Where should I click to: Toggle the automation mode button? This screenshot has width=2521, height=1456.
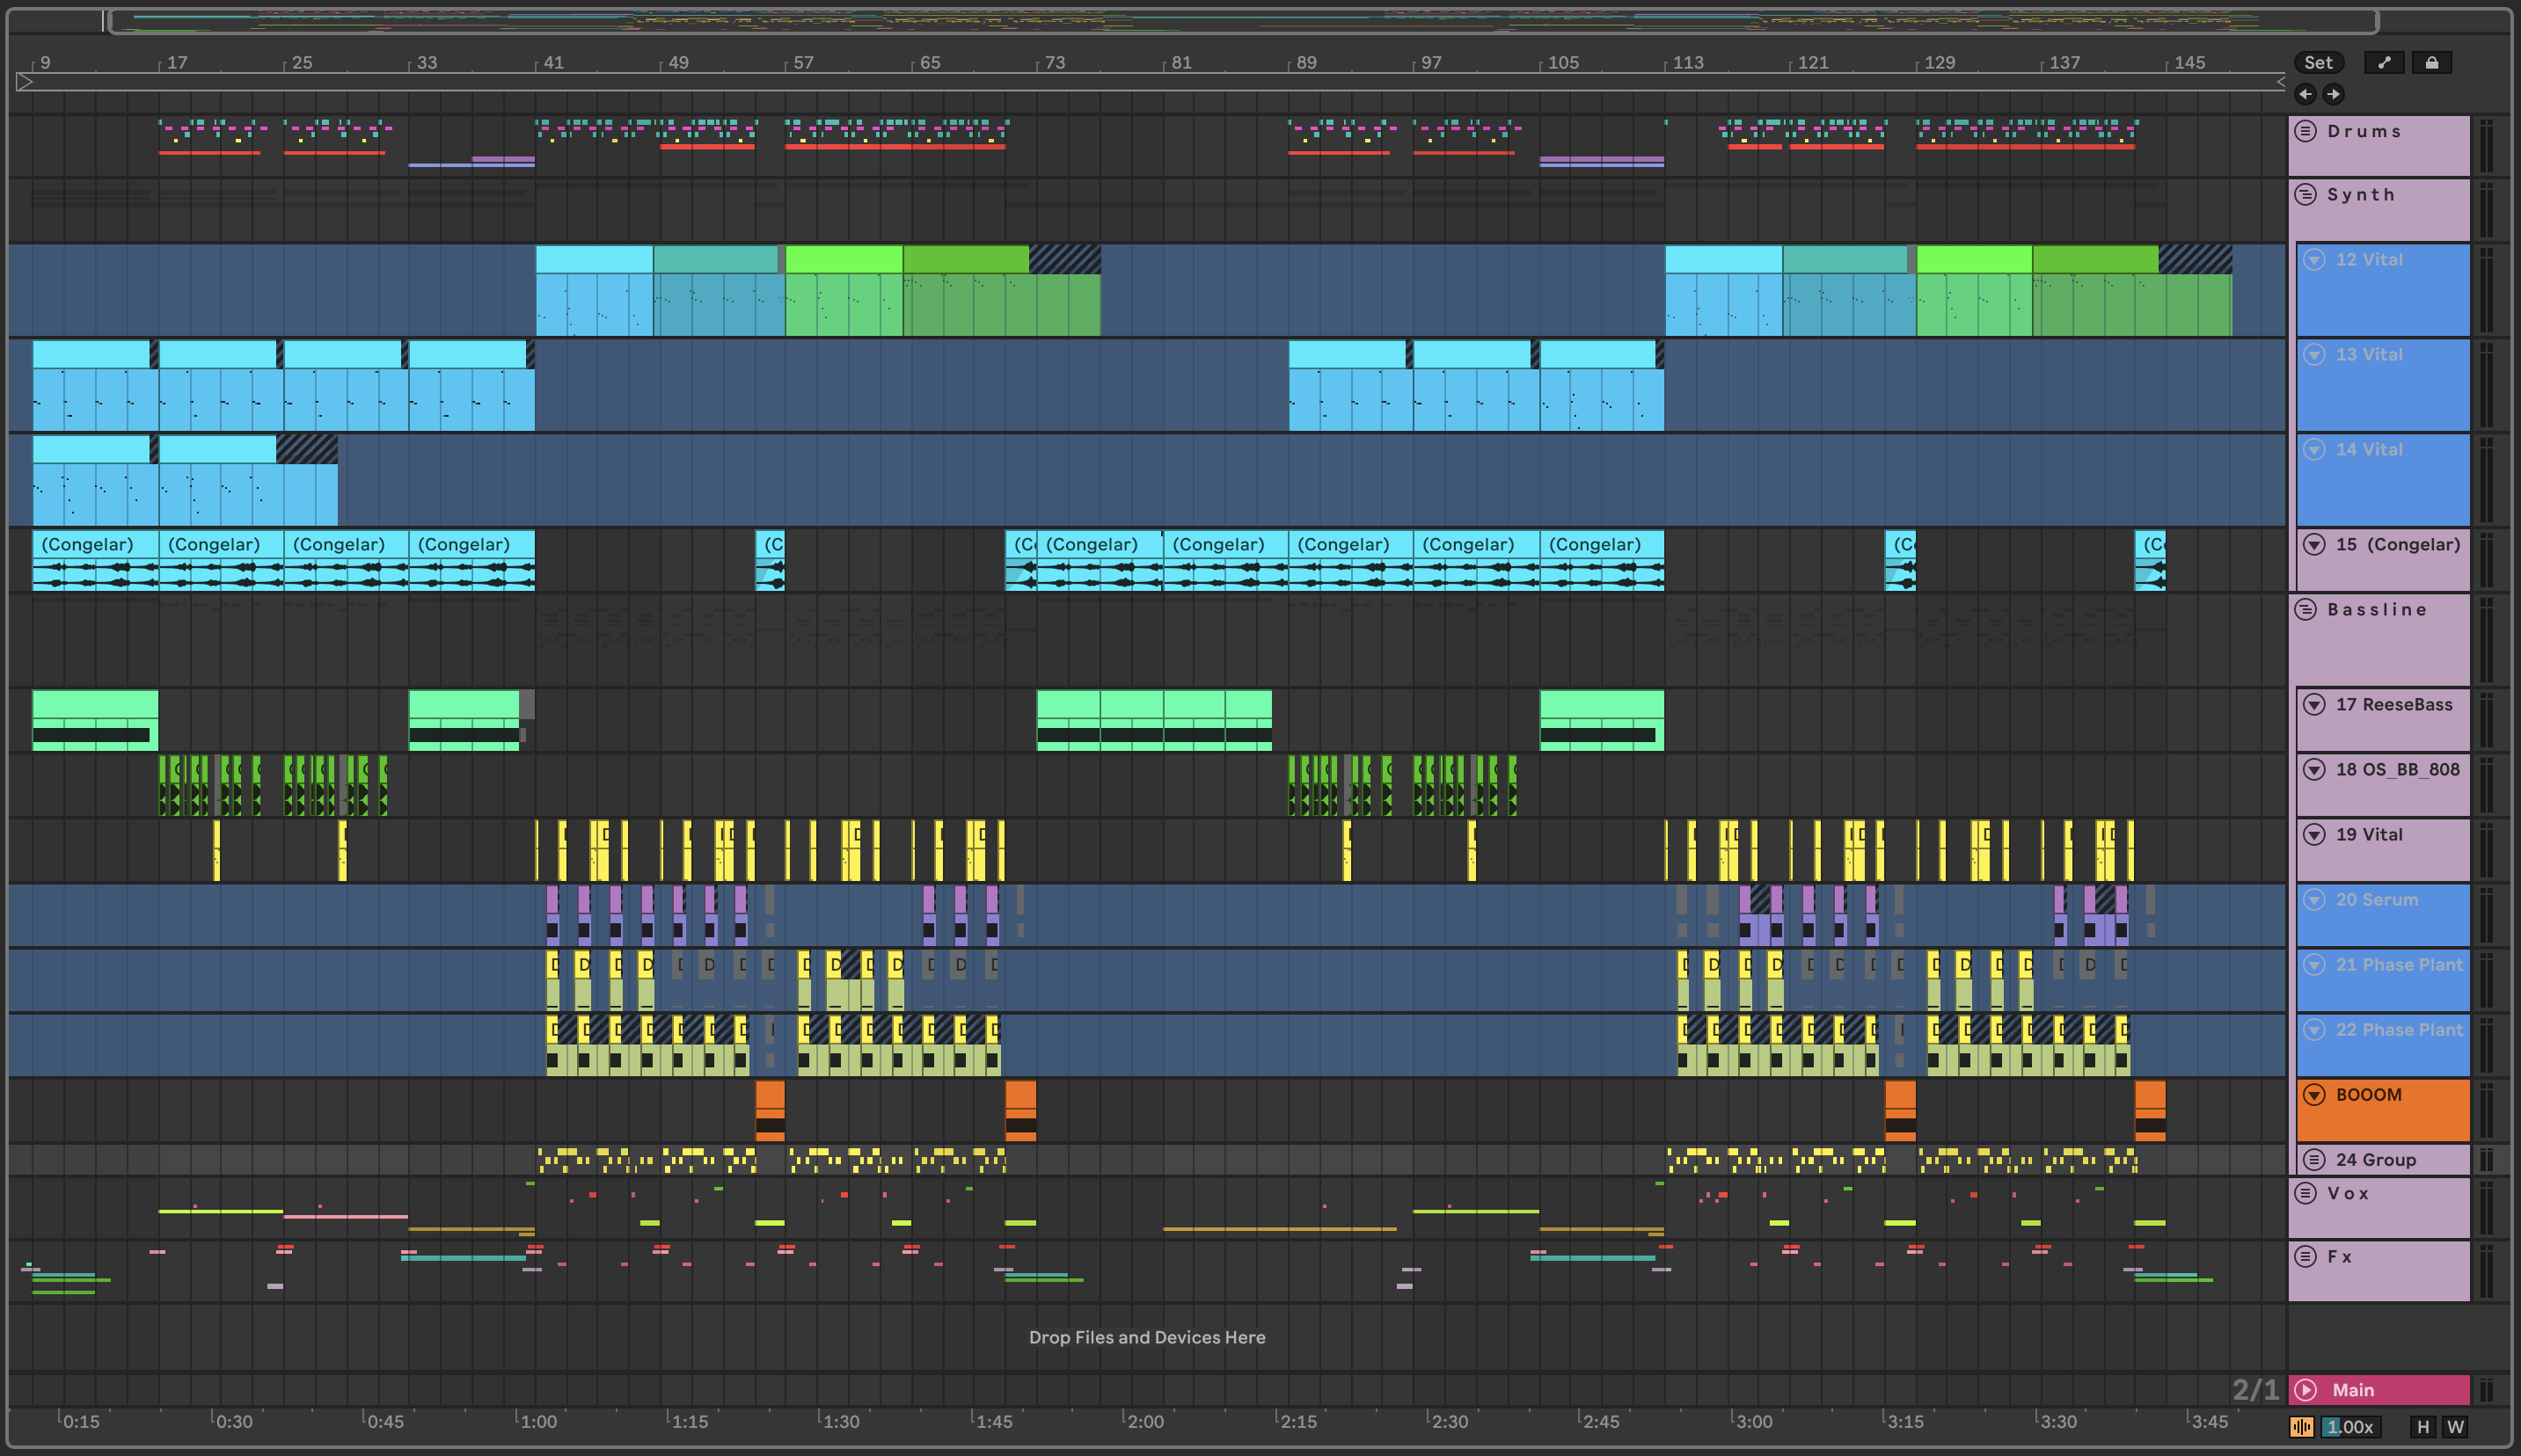pyautogui.click(x=2384, y=62)
